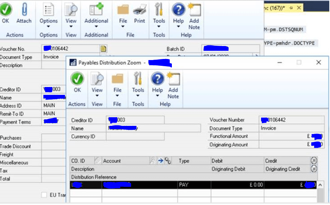Click note icon beside Voucher No. field
This screenshot has height=205, width=330.
click(103, 49)
